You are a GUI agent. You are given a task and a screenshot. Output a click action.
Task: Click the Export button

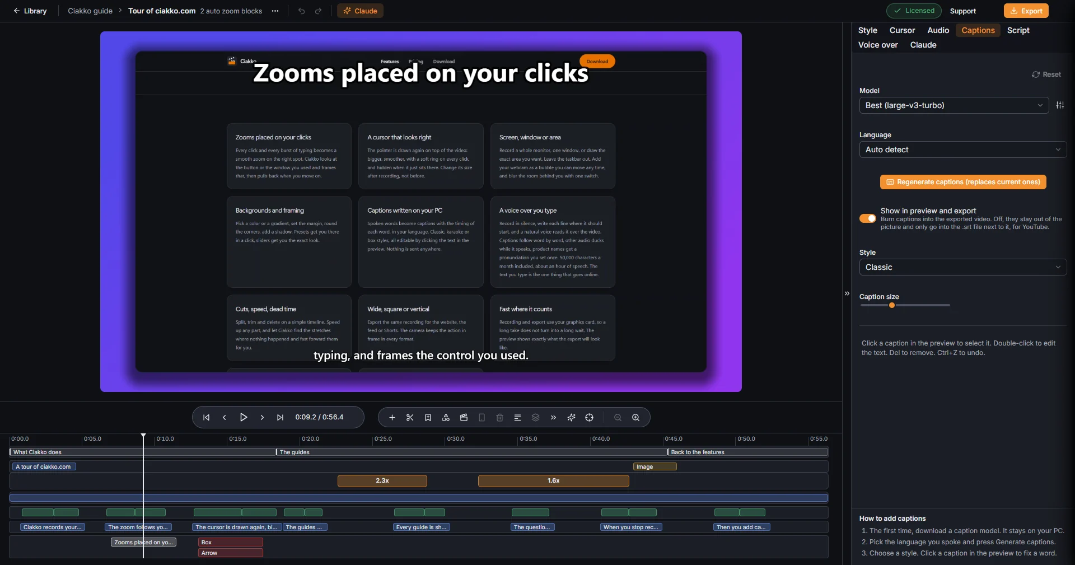1026,11
